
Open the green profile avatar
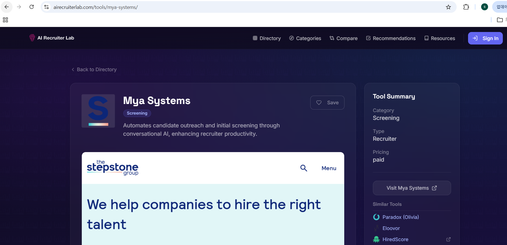[x=484, y=7]
